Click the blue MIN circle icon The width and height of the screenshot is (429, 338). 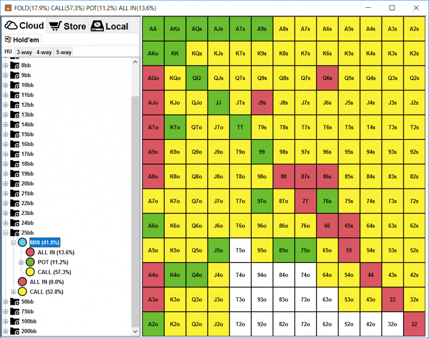23,243
